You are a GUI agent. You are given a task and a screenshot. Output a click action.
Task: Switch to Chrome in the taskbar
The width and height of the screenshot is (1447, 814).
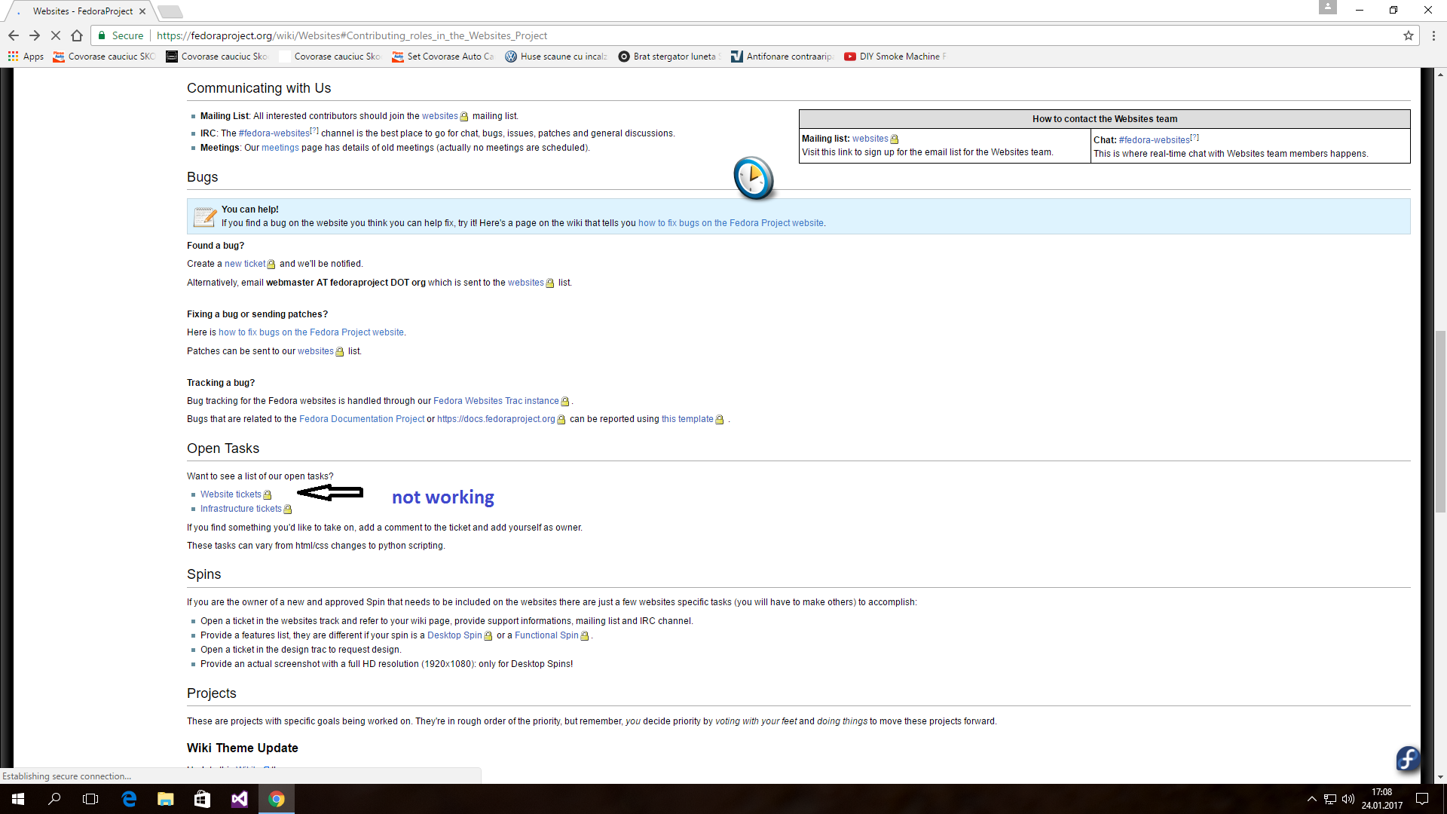pos(276,799)
